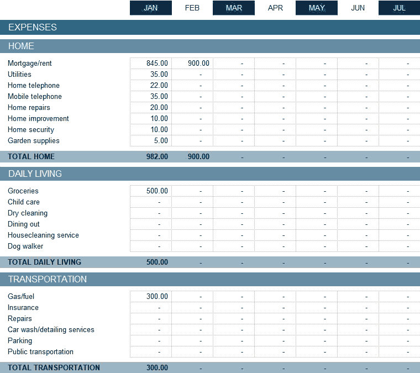Select the MAR column header
The width and height of the screenshot is (420, 373).
click(234, 8)
